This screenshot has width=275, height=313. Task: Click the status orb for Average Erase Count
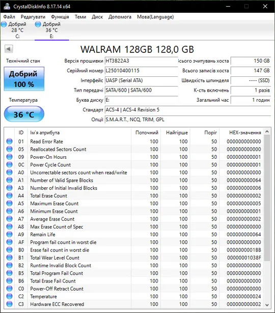(9, 219)
